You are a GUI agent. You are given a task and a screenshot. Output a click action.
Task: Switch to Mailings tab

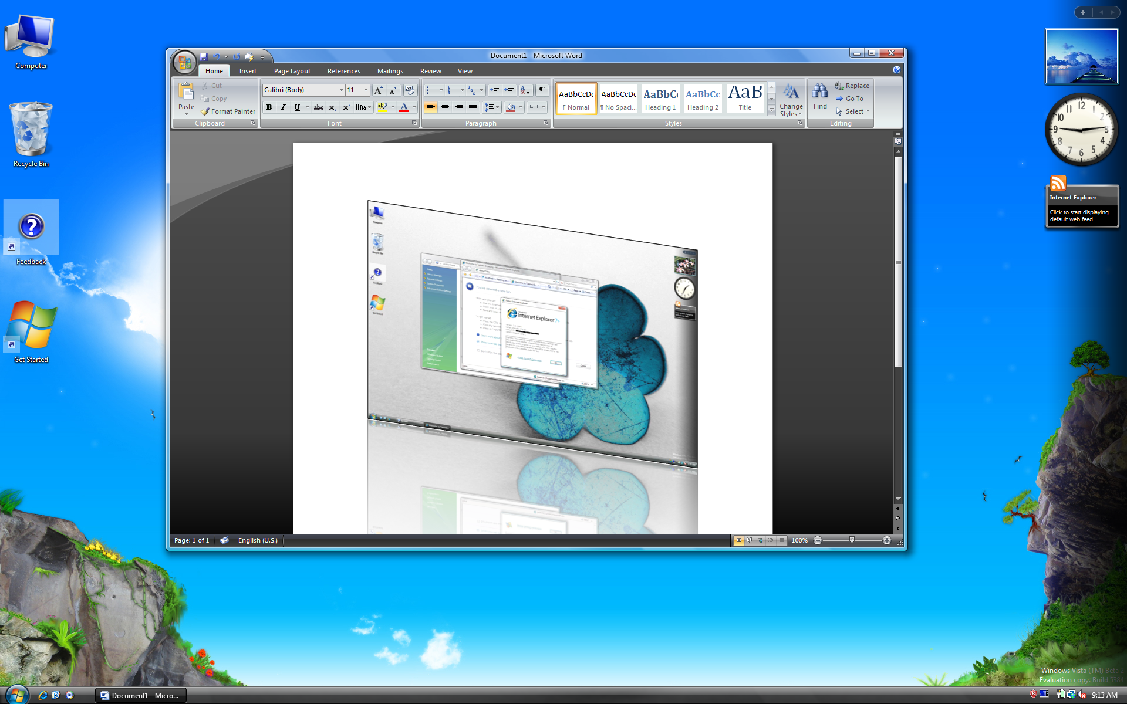pyautogui.click(x=390, y=71)
